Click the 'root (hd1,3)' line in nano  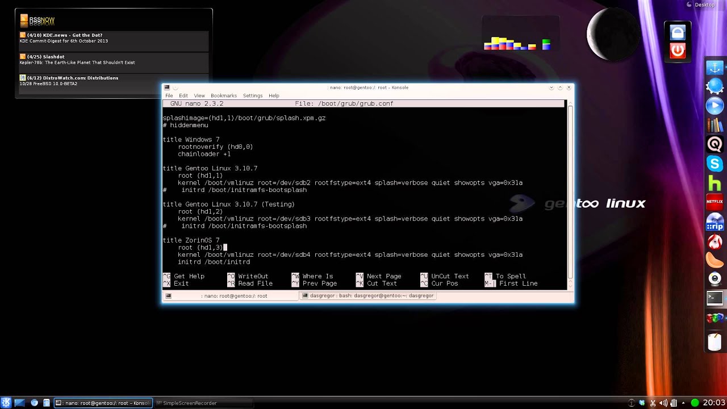(x=200, y=248)
